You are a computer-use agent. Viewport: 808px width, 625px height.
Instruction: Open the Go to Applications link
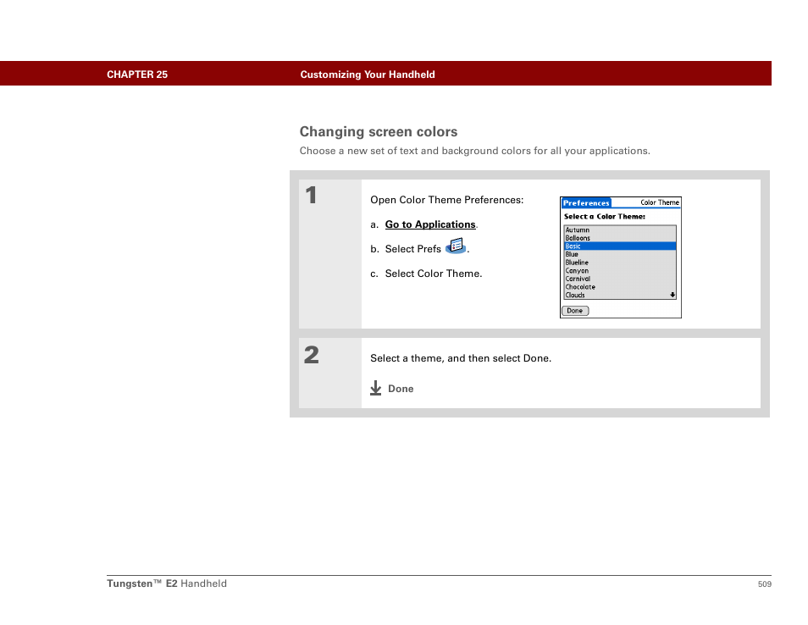pyautogui.click(x=430, y=224)
